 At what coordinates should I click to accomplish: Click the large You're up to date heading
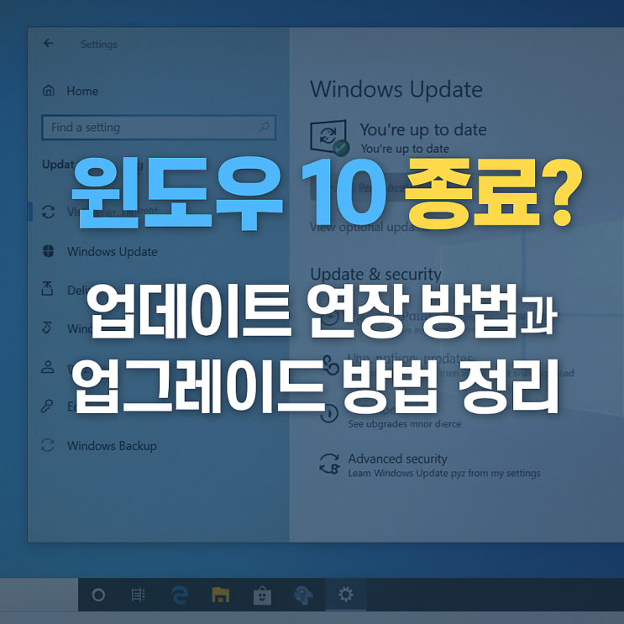coord(423,129)
